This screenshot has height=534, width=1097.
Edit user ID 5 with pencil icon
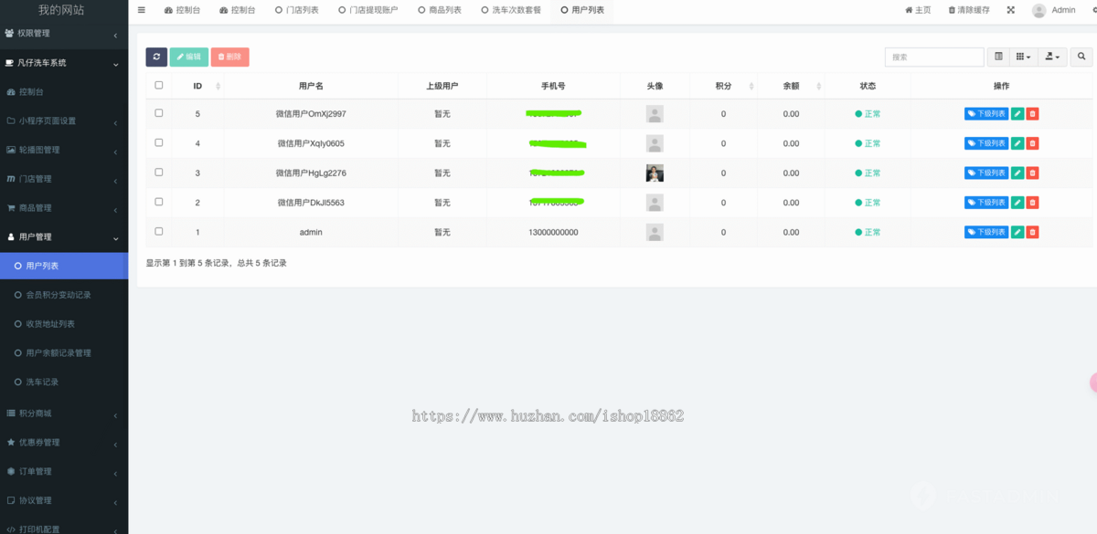[1017, 114]
